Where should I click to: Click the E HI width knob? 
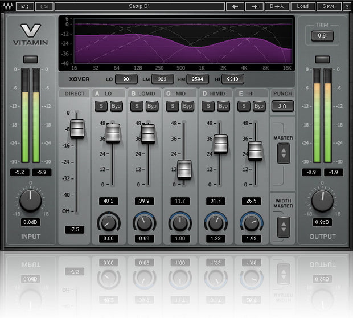[x=252, y=223]
